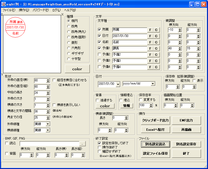Click the C color button for 予備4 row

pyautogui.click(x=156, y=67)
